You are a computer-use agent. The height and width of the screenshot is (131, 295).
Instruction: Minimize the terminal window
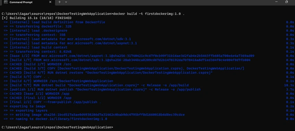(x=276, y=2)
